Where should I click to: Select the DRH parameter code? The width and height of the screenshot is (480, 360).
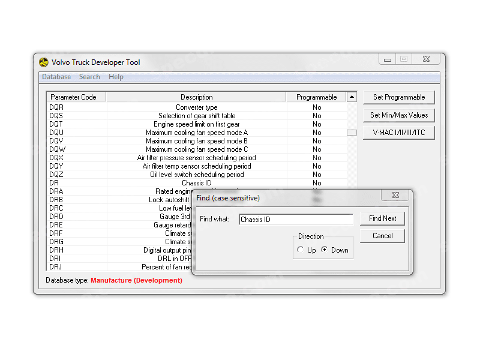56,250
